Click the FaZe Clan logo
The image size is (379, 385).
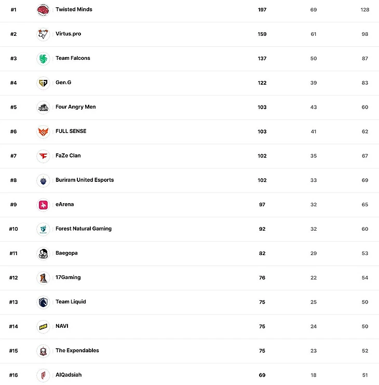[44, 156]
